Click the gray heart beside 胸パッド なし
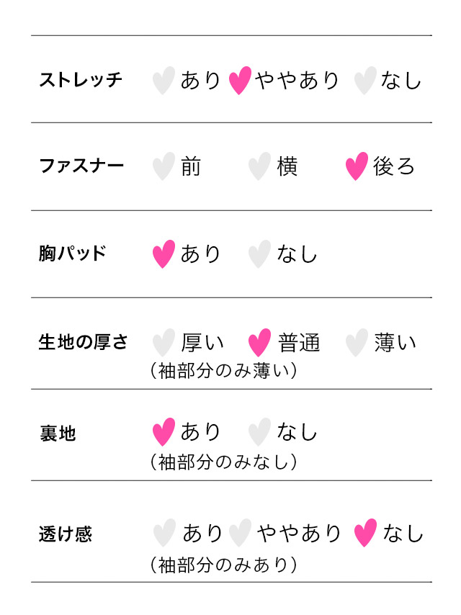461x615 pixels. pyautogui.click(x=259, y=254)
